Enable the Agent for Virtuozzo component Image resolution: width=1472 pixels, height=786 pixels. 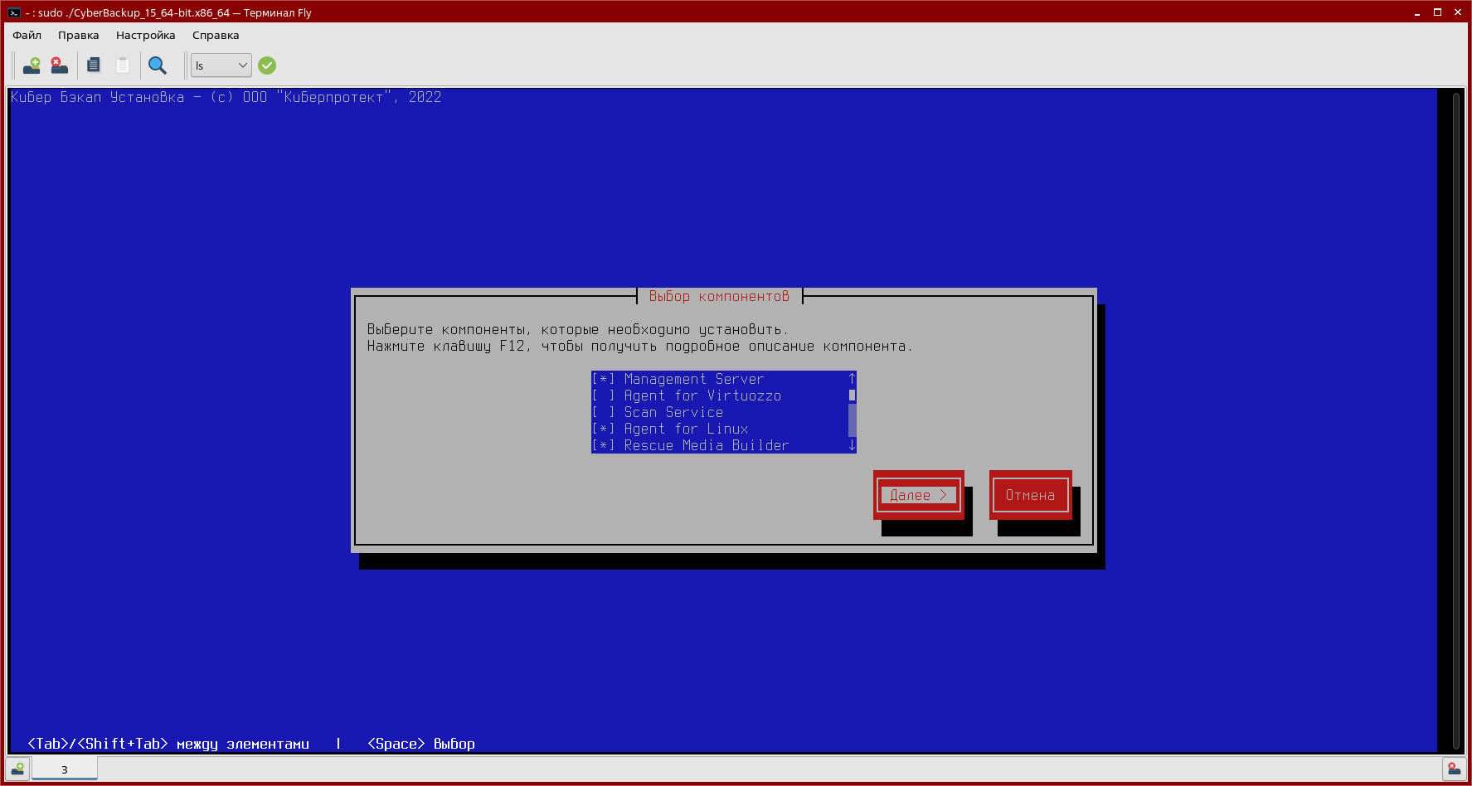[603, 395]
